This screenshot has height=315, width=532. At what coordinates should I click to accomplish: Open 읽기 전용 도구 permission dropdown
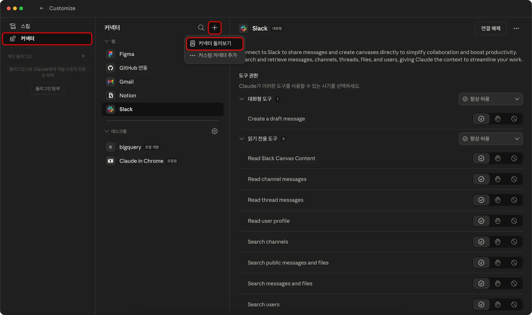coord(491,139)
